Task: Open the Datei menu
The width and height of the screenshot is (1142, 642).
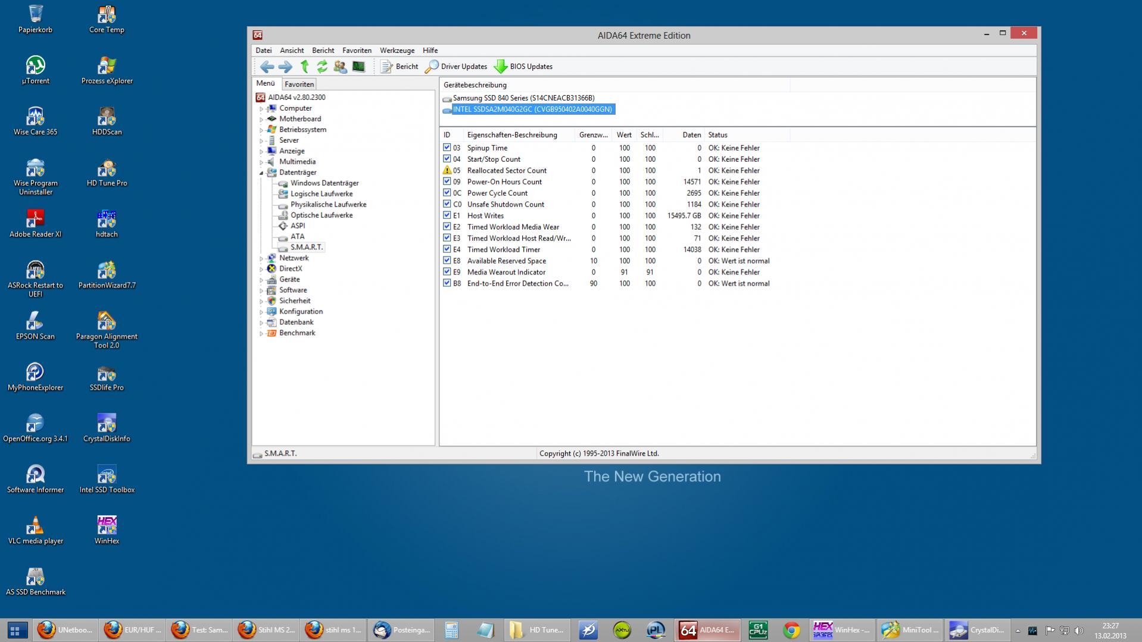Action: coord(263,51)
